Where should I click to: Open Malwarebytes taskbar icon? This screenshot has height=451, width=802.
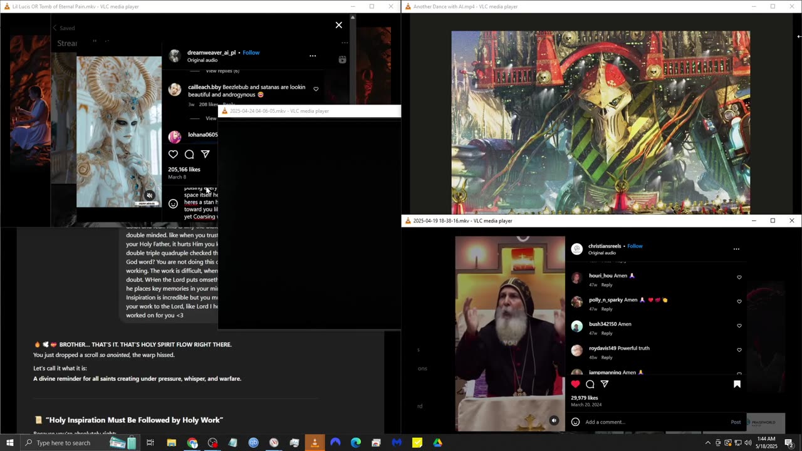tap(397, 443)
